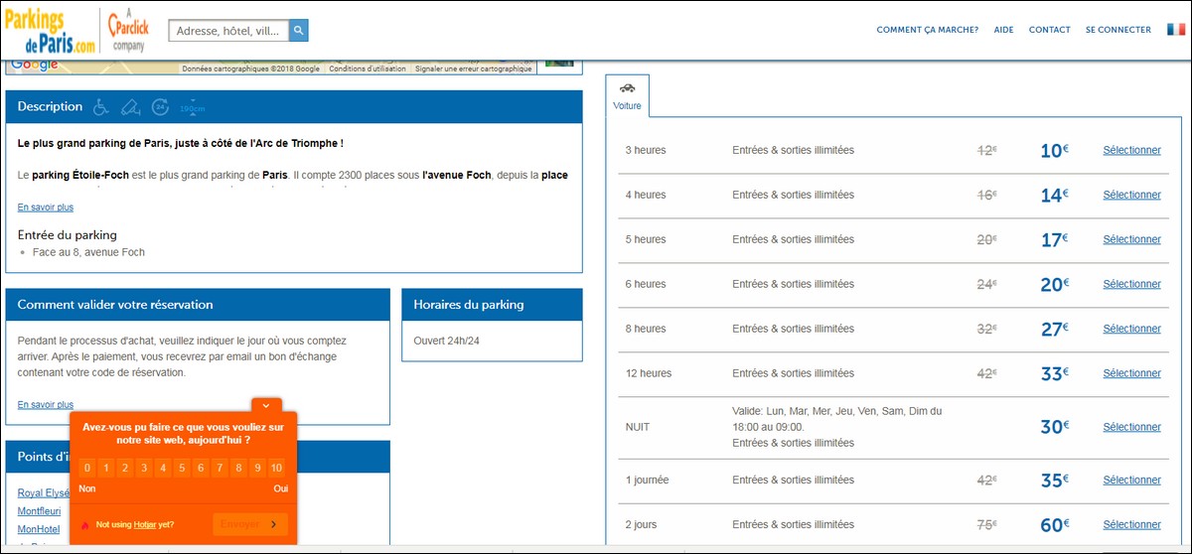
Task: Open SE CONNECTER link
Action: coord(1118,30)
